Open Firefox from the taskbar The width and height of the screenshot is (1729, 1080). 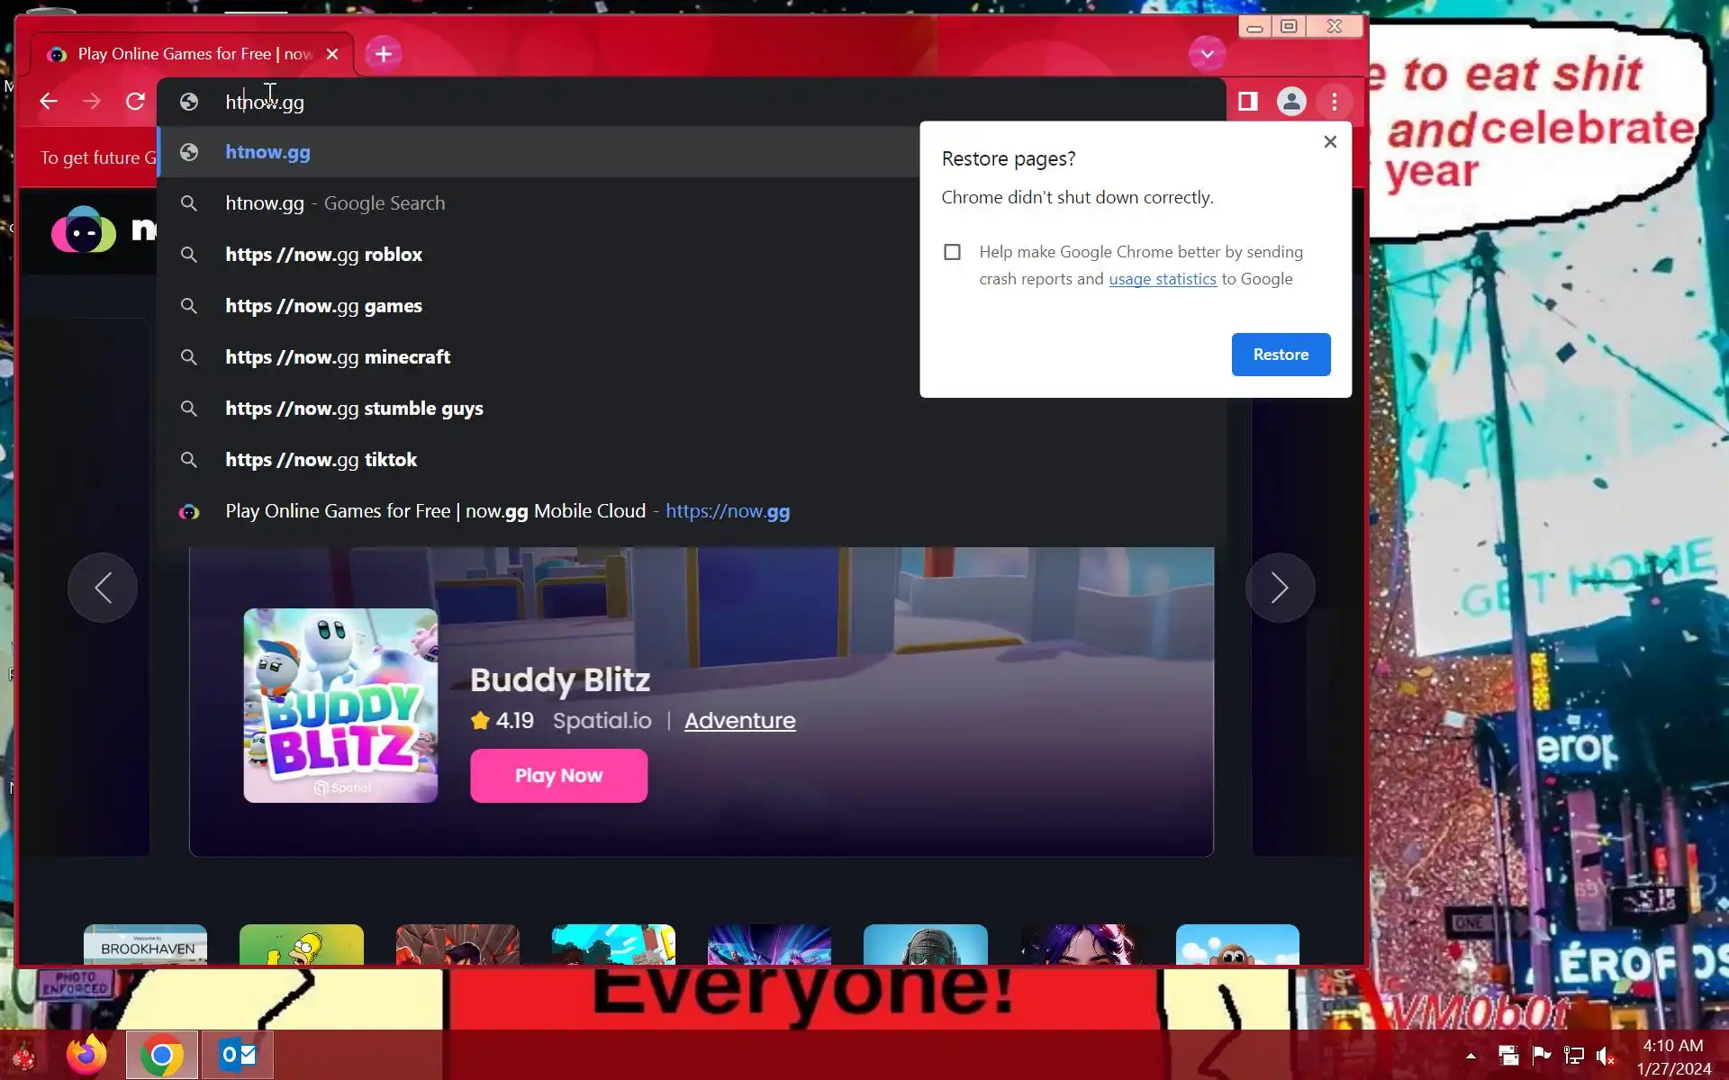click(86, 1054)
